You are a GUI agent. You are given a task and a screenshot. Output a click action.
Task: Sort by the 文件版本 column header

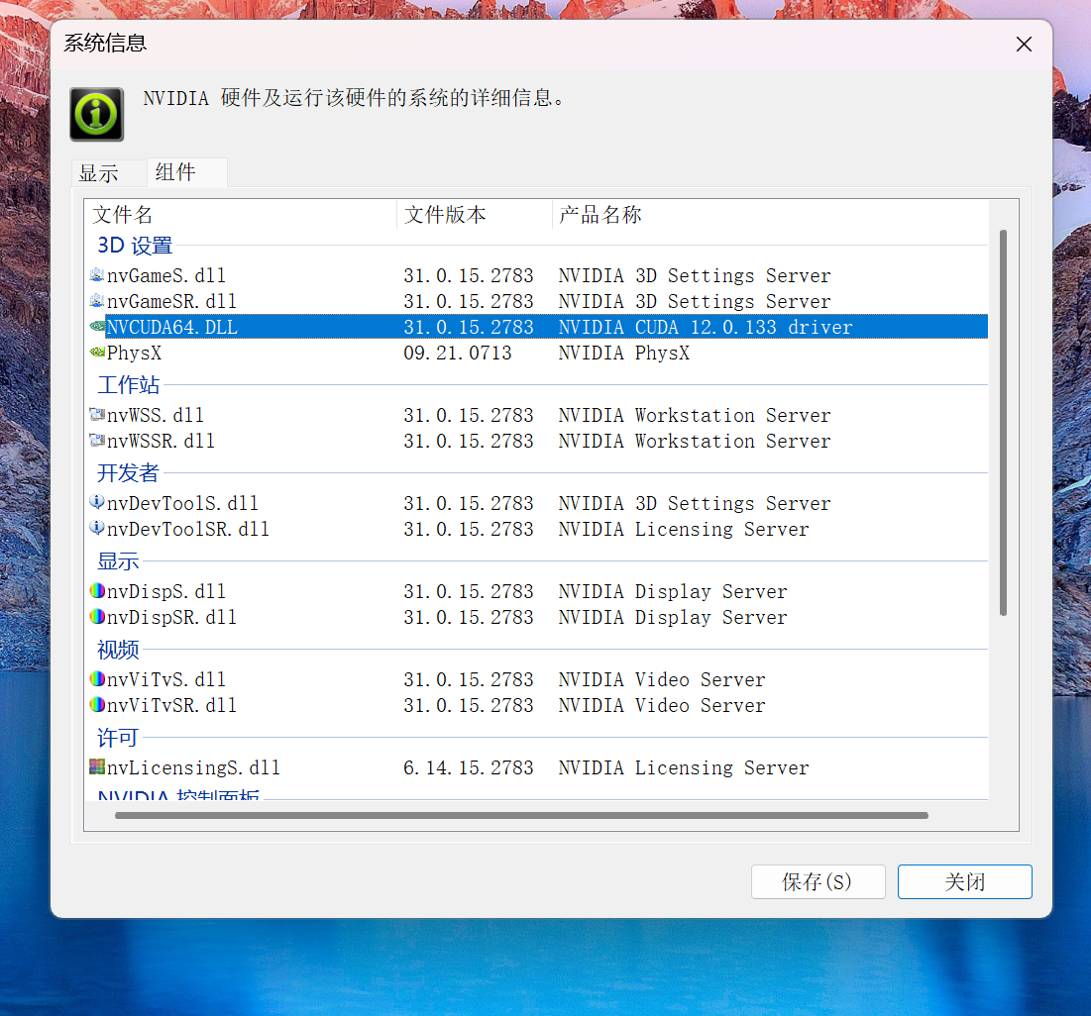coord(475,215)
